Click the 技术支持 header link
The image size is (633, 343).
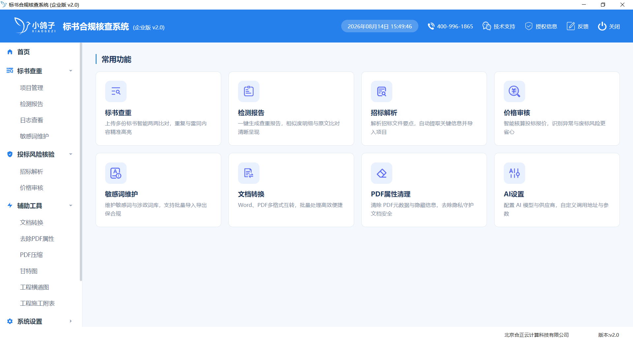click(x=504, y=26)
